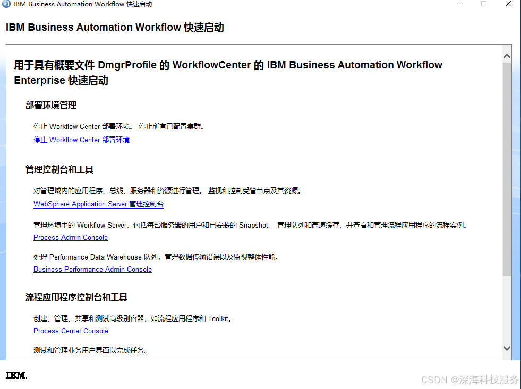Click the DmgrProfile WorkflowCenter main heading
Image resolution: width=521 pixels, height=389 pixels.
[228, 73]
